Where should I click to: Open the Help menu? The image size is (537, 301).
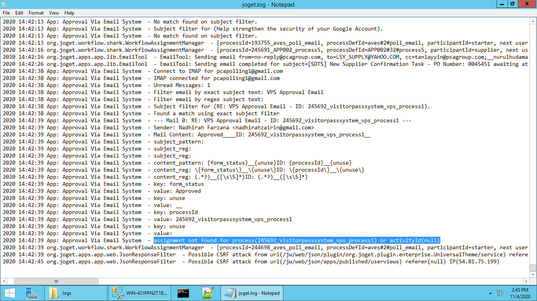click(x=69, y=13)
